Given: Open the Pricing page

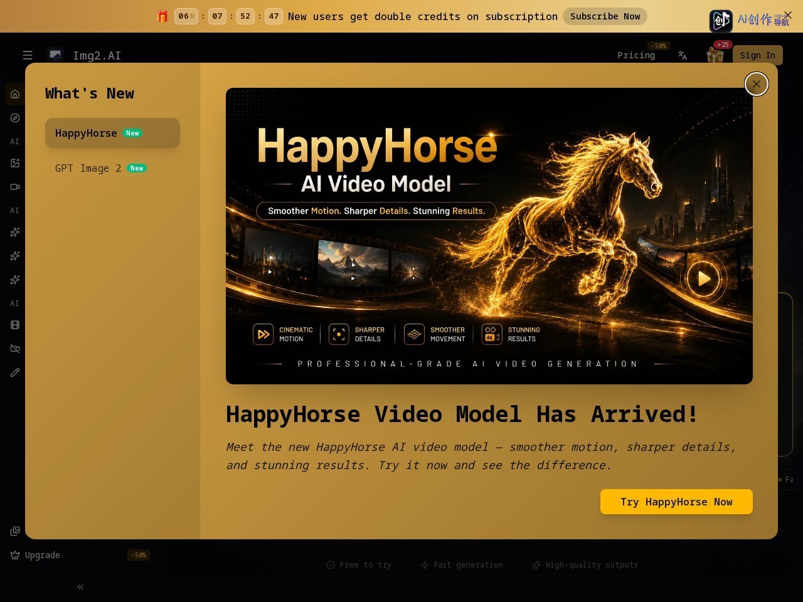Looking at the screenshot, I should point(636,55).
